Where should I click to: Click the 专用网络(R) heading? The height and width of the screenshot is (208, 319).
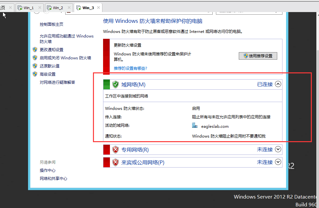pyautogui.click(x=135, y=150)
